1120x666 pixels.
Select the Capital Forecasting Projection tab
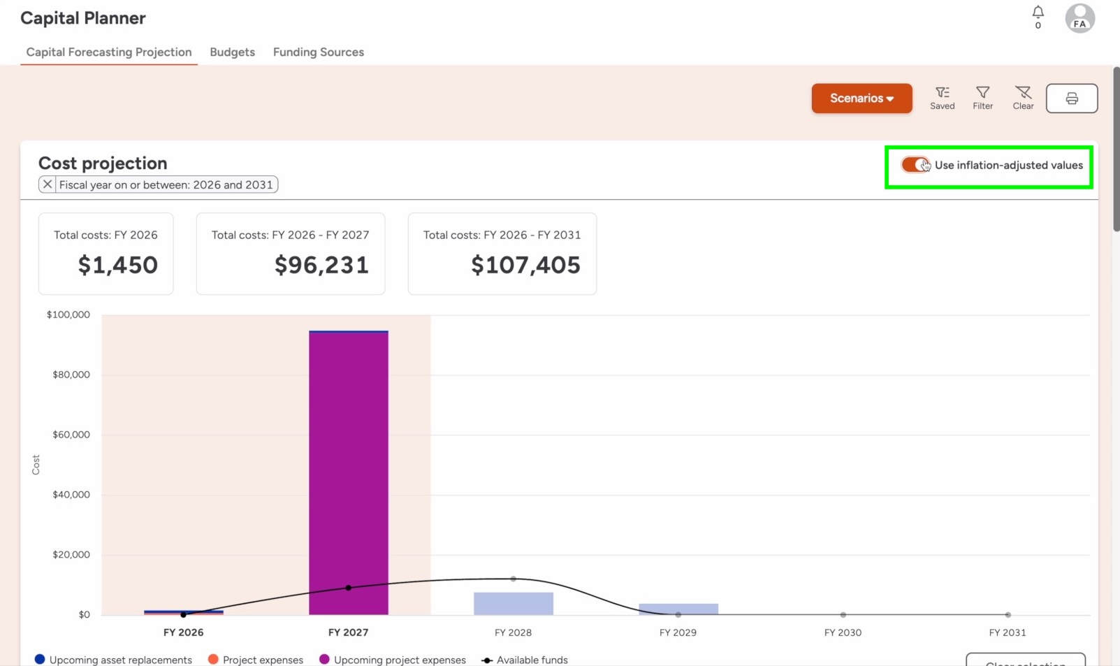tap(109, 52)
